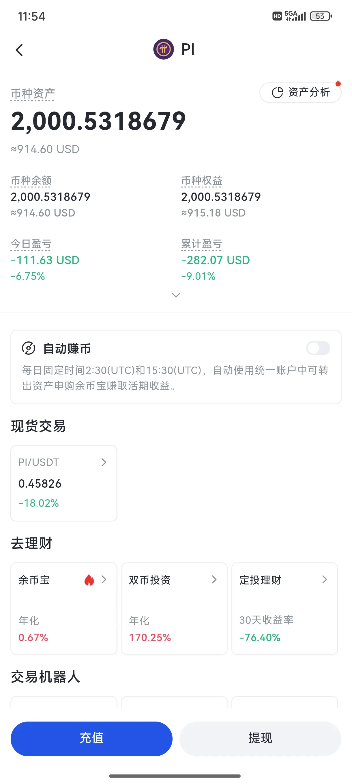Tap the fire icon on 余币宝
352x784 pixels.
point(89,580)
